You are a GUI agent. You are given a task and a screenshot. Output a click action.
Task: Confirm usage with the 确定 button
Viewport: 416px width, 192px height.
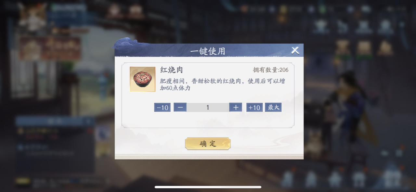click(x=208, y=144)
